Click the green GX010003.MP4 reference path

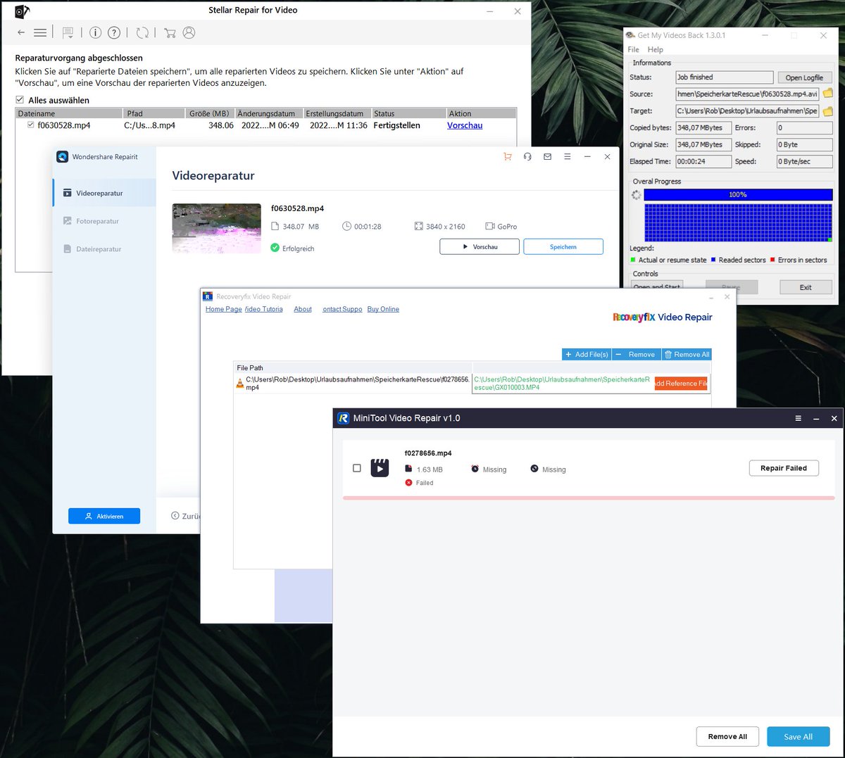click(562, 384)
